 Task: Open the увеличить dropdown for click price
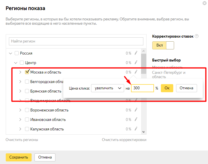click(107, 88)
